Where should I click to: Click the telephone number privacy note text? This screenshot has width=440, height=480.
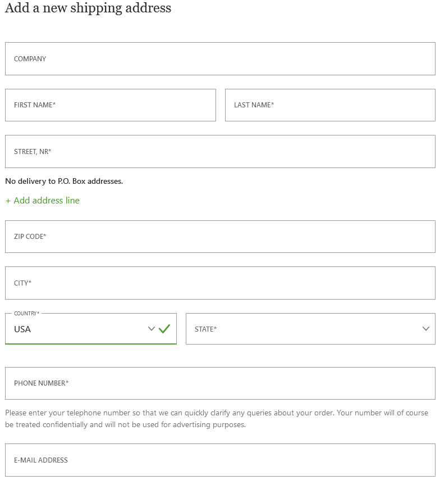coord(217,419)
